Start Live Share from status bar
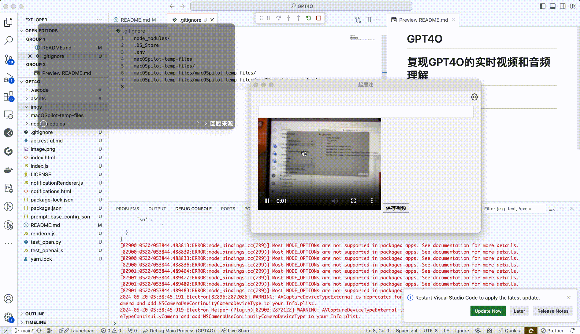Image resolution: width=580 pixels, height=334 pixels. tap(236, 331)
